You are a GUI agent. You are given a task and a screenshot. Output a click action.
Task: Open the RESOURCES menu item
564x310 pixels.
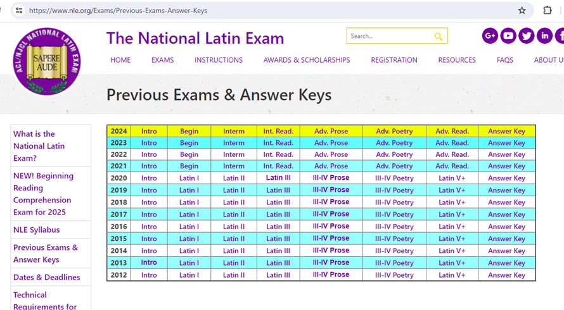pyautogui.click(x=457, y=60)
